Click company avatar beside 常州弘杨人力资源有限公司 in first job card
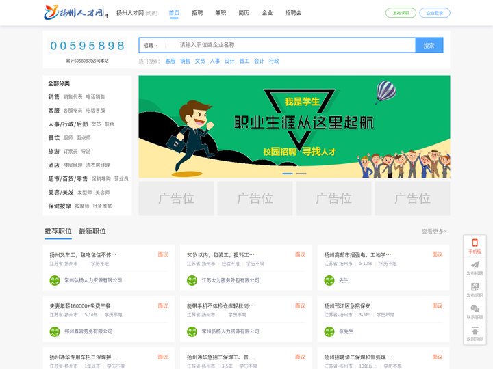 click(55, 280)
